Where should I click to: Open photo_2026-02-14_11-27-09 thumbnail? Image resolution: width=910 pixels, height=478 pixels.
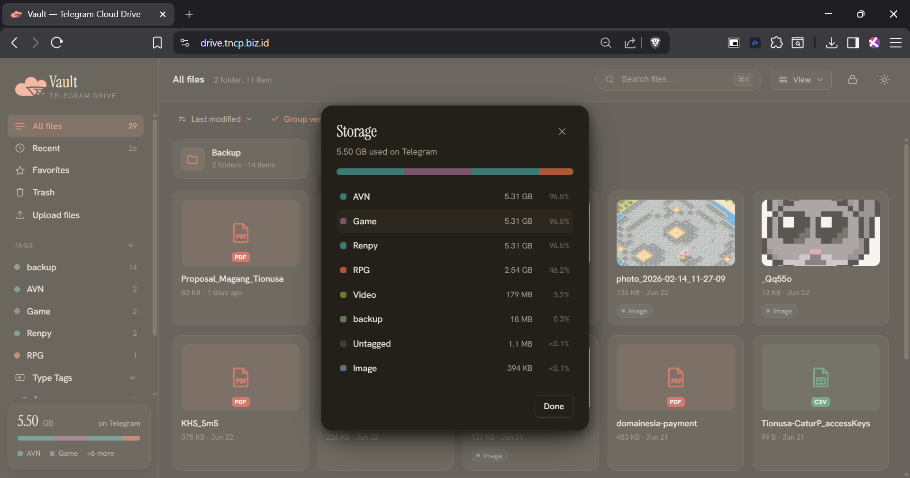click(x=675, y=233)
